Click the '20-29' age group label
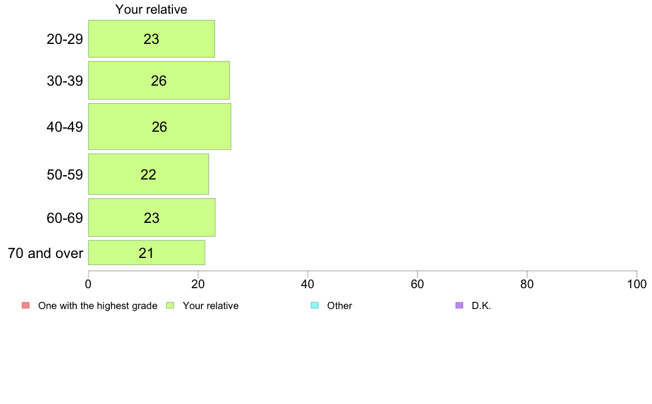The image size is (652, 404). pyautogui.click(x=65, y=39)
